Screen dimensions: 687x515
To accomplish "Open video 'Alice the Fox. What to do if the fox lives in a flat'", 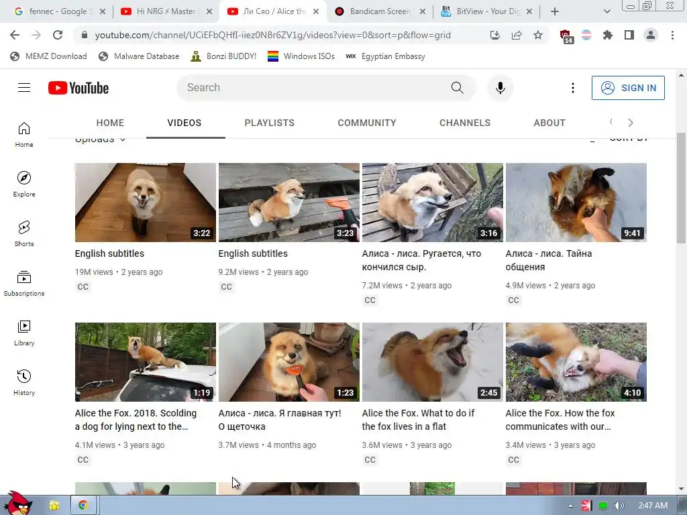I will (x=418, y=420).
